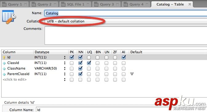Click the primary key icon of Id row
The width and height of the screenshot is (207, 112).
click(x=4, y=58)
